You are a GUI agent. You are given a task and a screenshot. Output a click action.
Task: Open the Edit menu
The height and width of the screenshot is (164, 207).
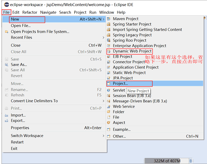(x=16, y=12)
